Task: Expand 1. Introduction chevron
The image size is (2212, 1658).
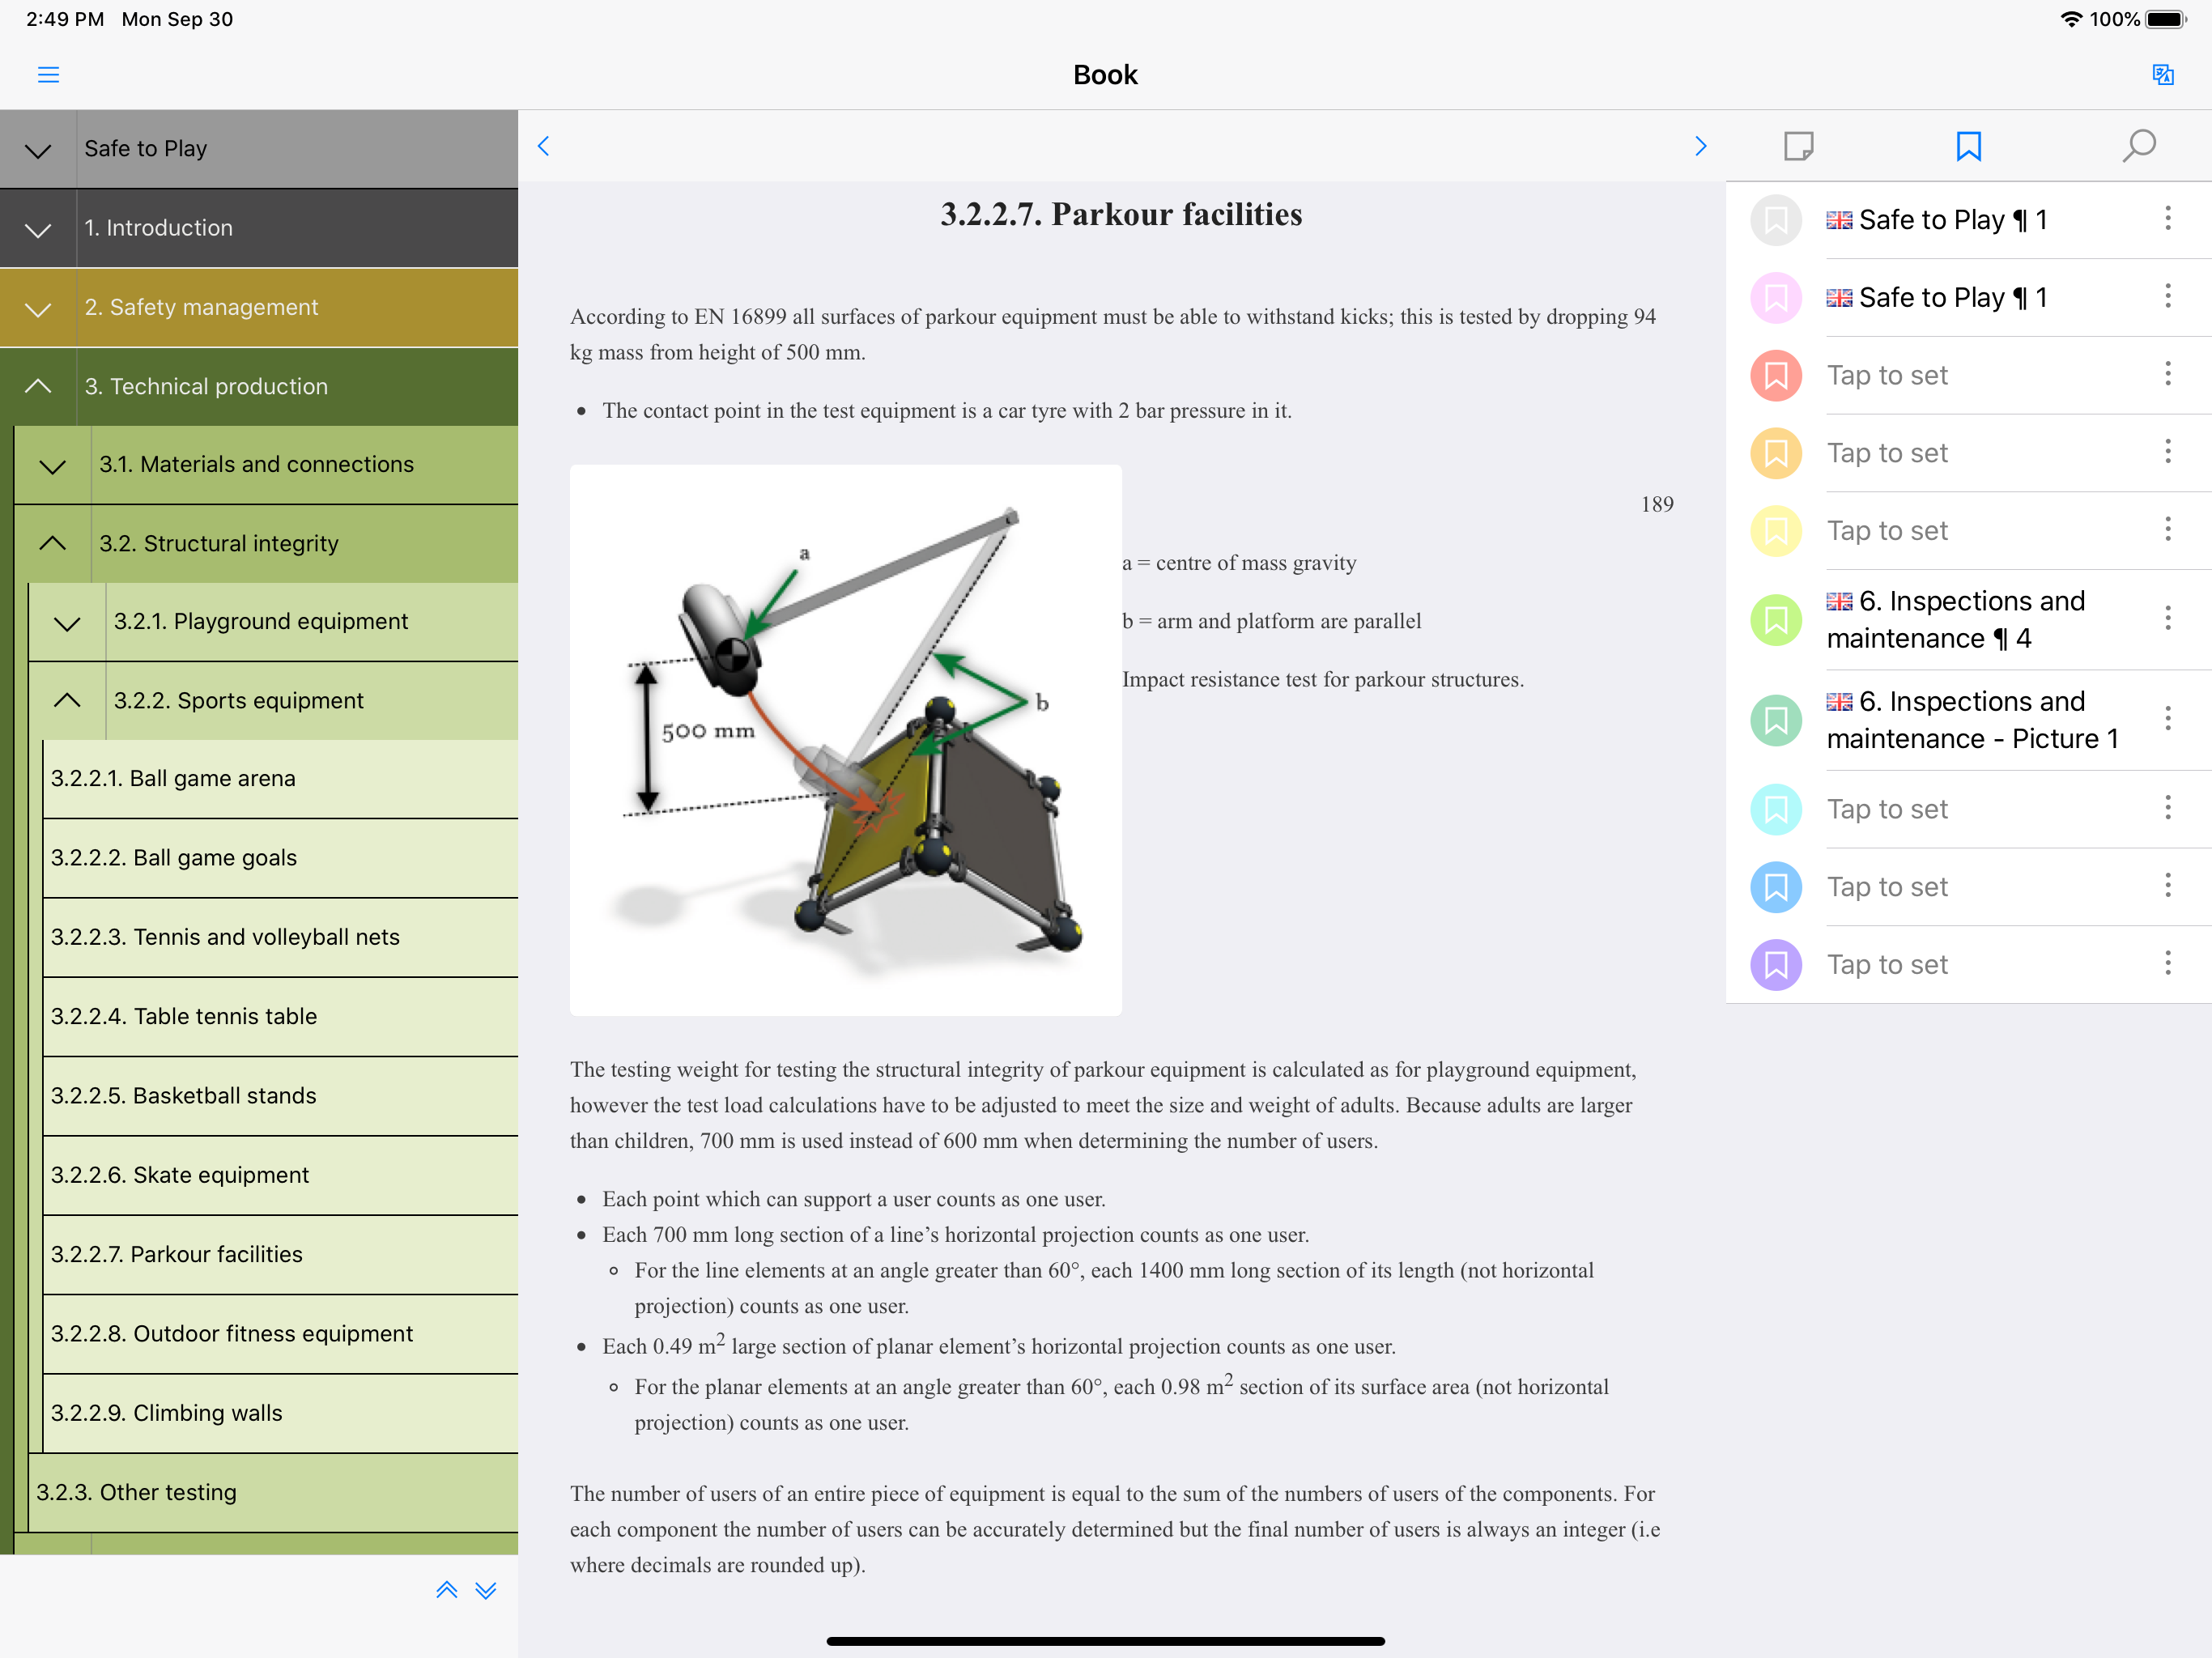Action: pyautogui.click(x=38, y=229)
